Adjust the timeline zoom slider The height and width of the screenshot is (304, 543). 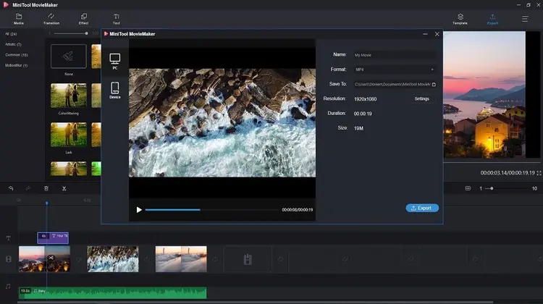[492, 188]
